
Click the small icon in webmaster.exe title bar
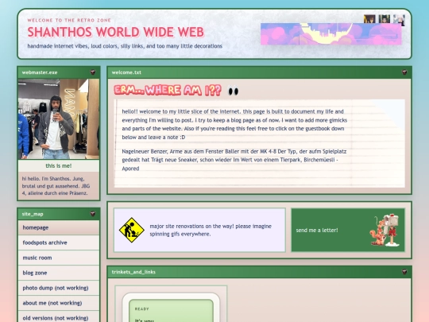[93, 72]
